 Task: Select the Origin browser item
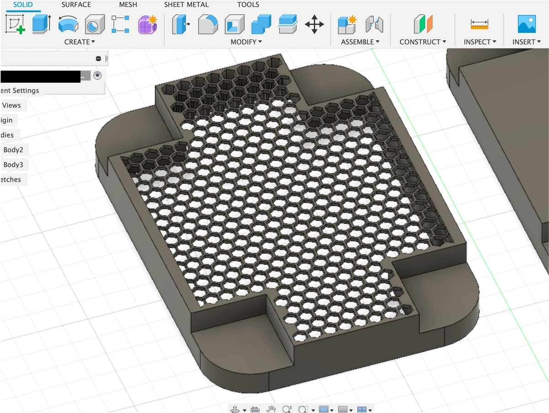(x=7, y=120)
